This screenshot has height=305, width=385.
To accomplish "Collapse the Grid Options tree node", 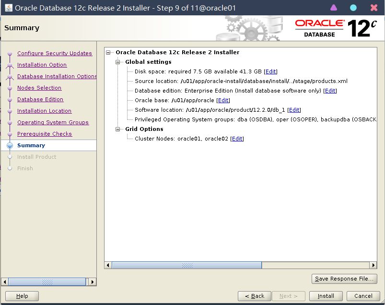I will [117, 129].
